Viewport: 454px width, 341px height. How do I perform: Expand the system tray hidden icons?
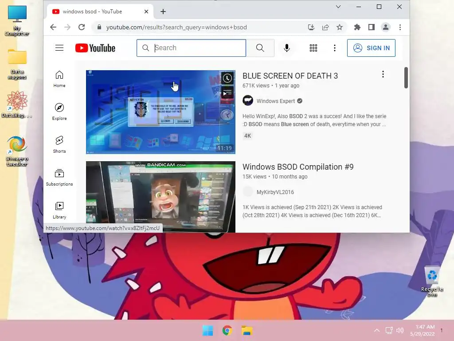377,330
